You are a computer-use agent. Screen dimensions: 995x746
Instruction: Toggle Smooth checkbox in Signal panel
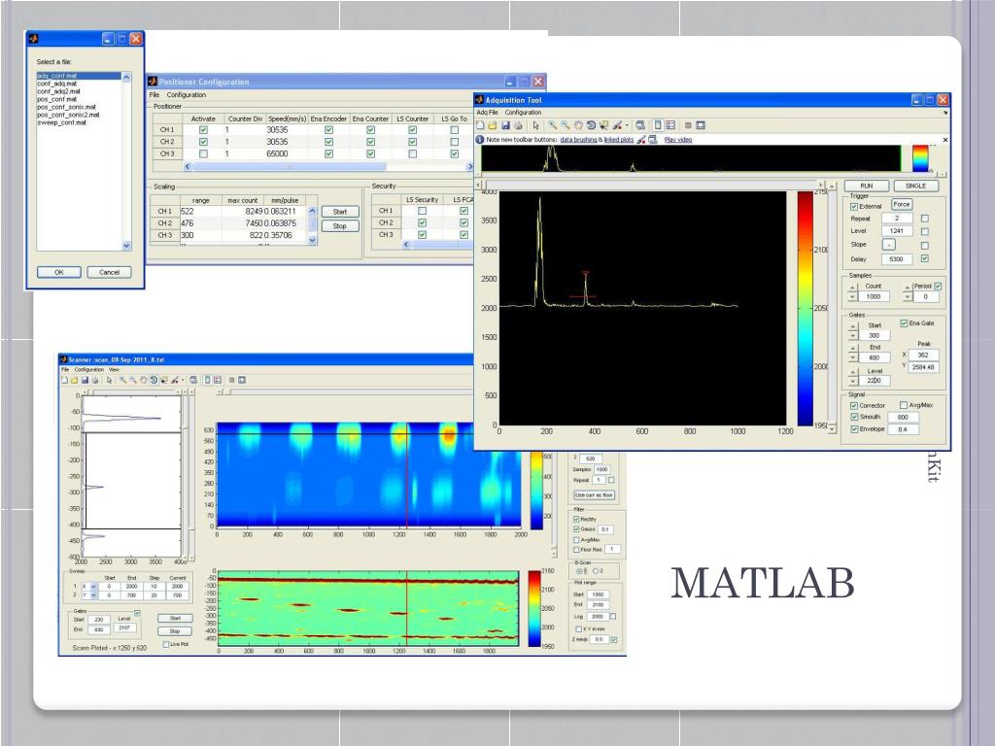pyautogui.click(x=854, y=417)
